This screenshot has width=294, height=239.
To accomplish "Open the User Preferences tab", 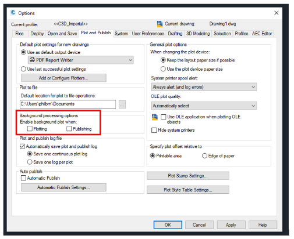I will pos(148,34).
